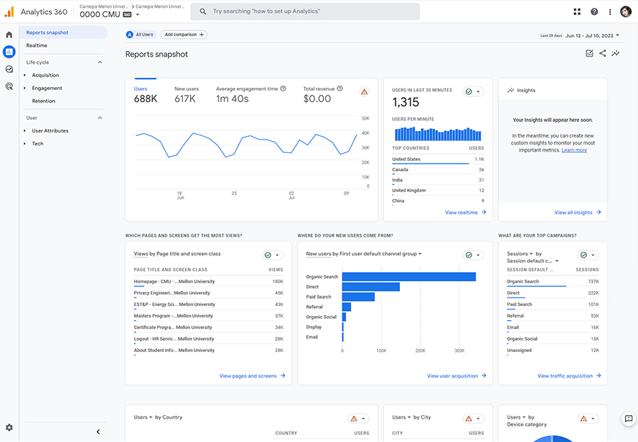This screenshot has width=638, height=442.
Task: Select the Reports icon in left rail
Action: click(x=9, y=52)
